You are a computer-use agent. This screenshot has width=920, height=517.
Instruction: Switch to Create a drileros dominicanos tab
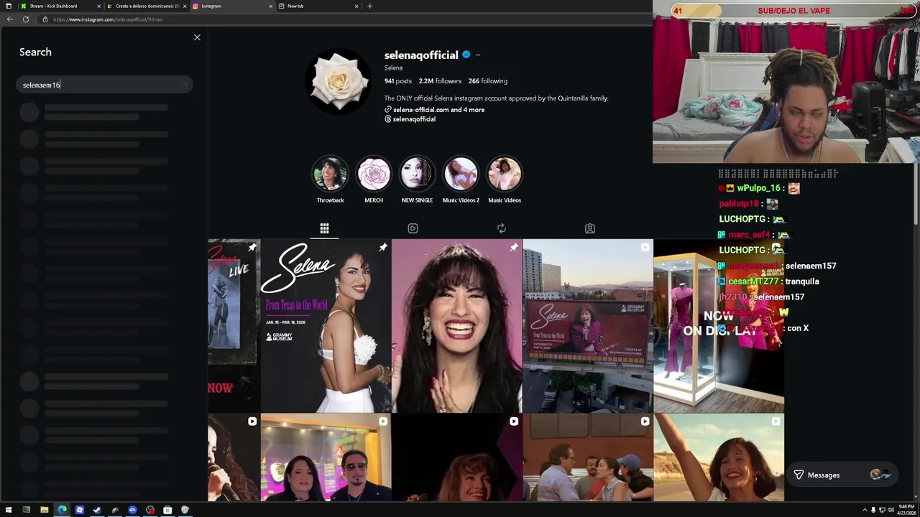(146, 6)
